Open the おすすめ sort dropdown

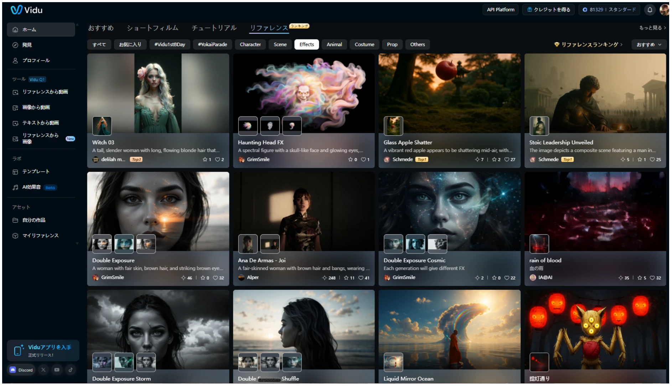[x=648, y=45]
